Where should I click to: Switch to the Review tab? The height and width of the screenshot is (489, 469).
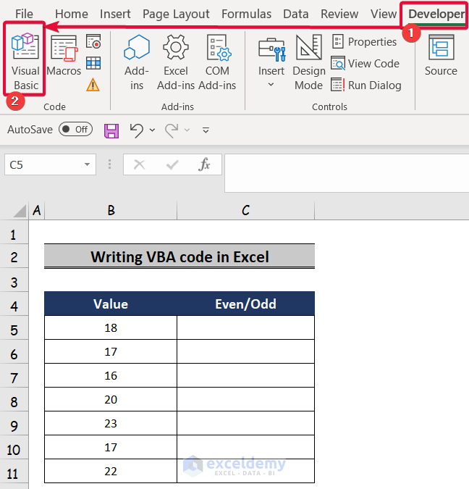pyautogui.click(x=339, y=14)
